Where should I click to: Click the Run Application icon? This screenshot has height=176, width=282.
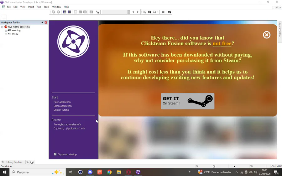[149, 12]
